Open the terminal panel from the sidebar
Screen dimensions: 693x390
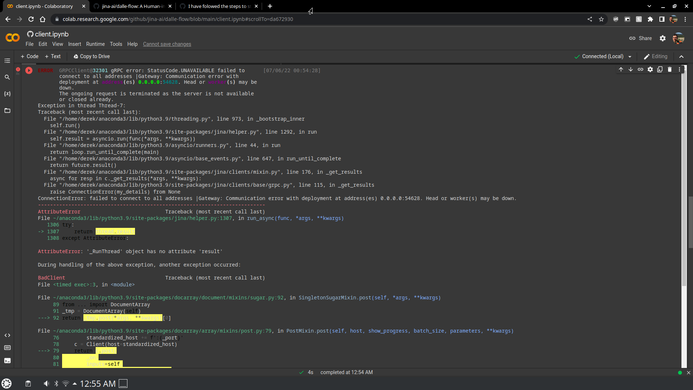coord(7,361)
